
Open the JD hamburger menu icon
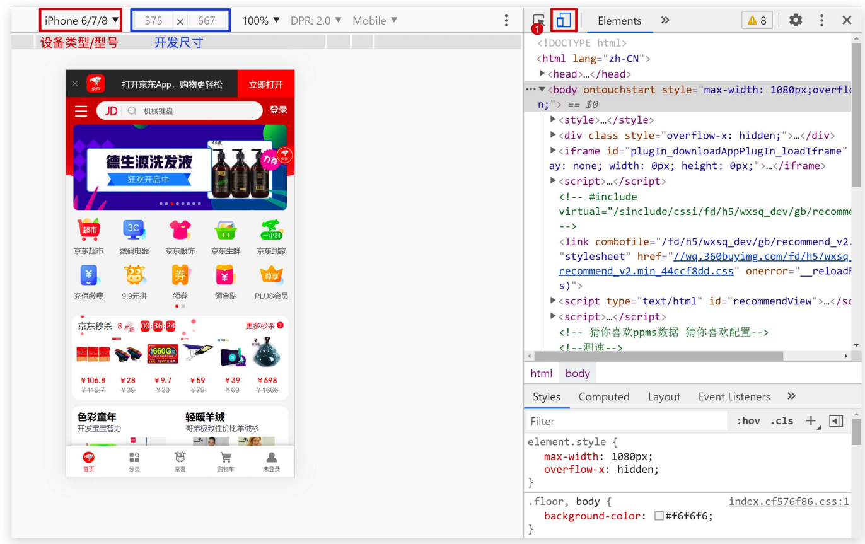click(x=81, y=111)
